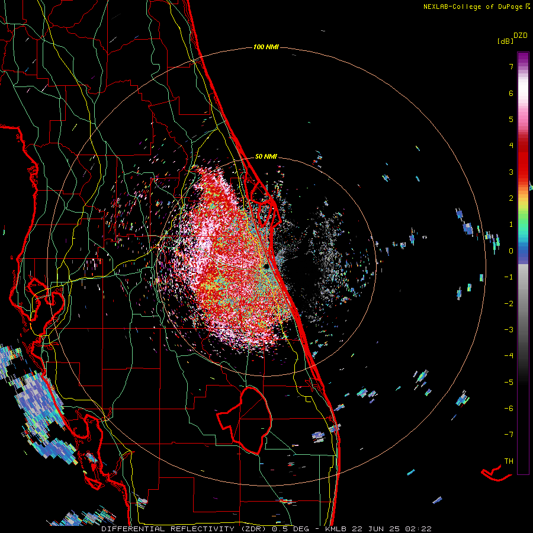Click the -6 value on color scale
The width and height of the screenshot is (533, 533).
click(509, 409)
